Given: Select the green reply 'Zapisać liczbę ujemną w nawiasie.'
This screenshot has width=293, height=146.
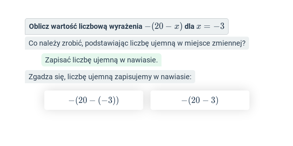Looking at the screenshot, I should pyautogui.click(x=101, y=60).
